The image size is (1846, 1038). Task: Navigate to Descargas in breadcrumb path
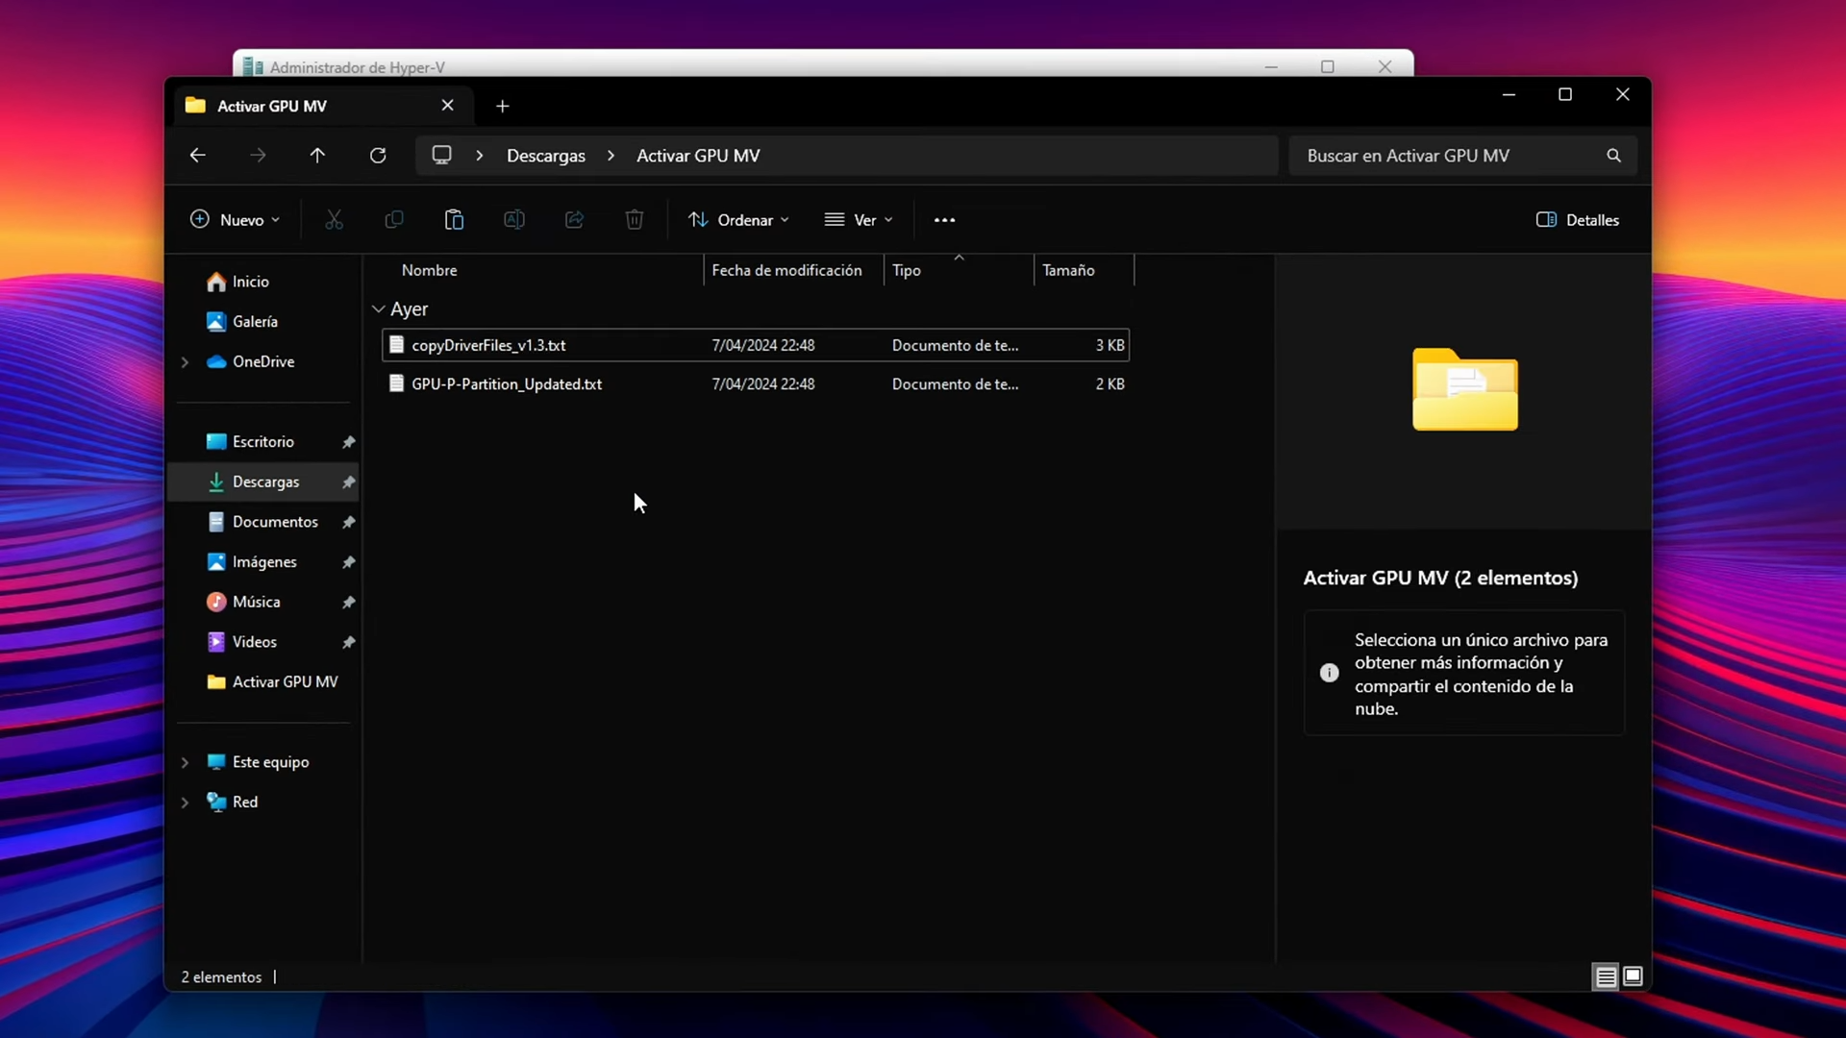(x=545, y=156)
